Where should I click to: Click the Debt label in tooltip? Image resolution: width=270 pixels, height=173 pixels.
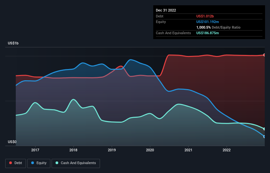[x=160, y=16]
